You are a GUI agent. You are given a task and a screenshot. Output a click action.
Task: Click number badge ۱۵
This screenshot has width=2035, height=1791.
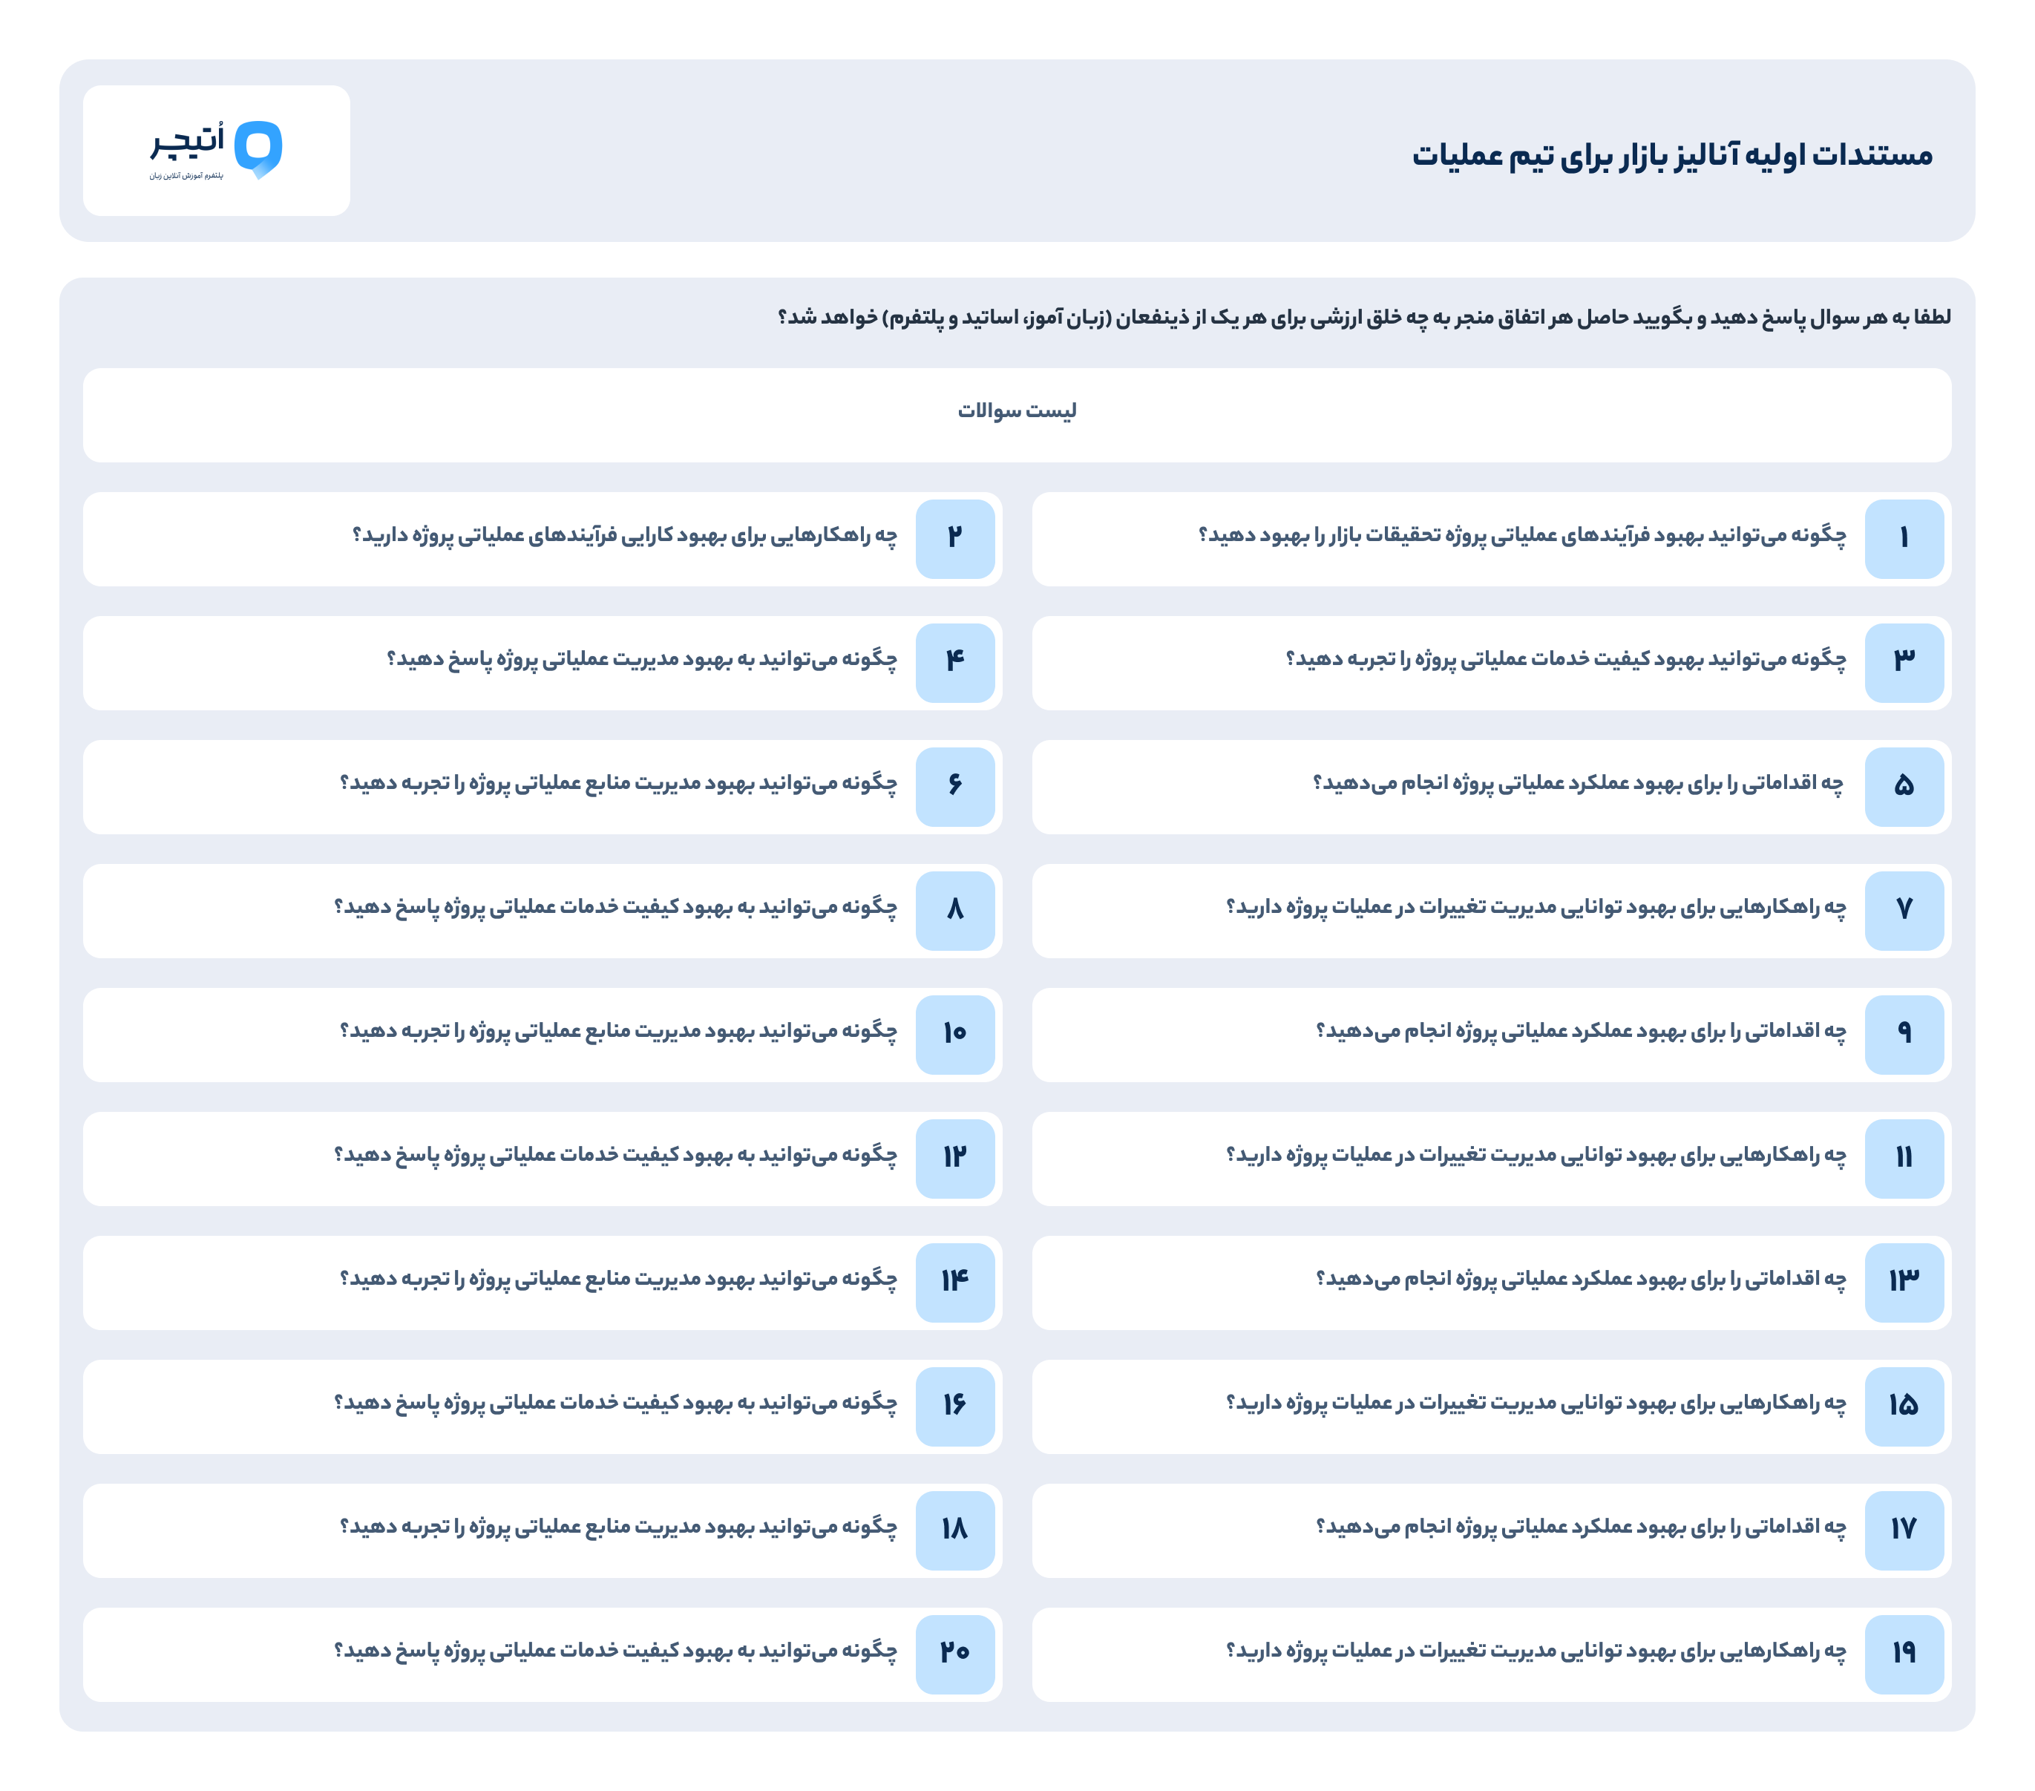pos(1904,1407)
